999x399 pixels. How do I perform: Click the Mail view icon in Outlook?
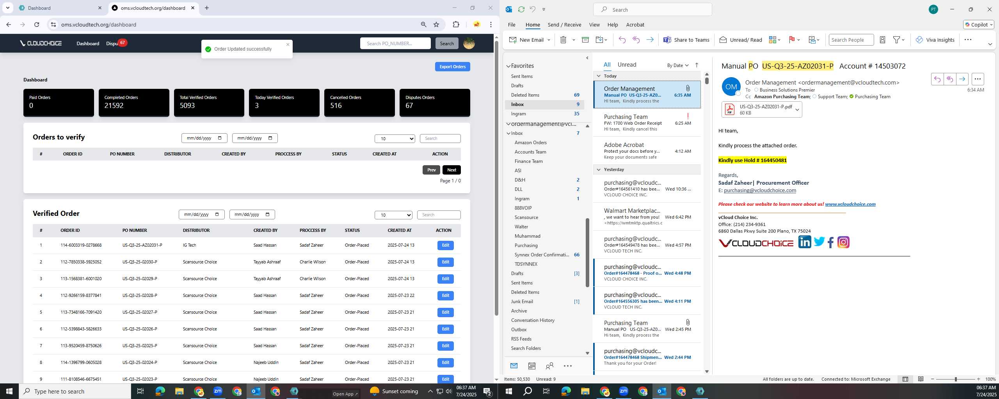[x=514, y=366]
